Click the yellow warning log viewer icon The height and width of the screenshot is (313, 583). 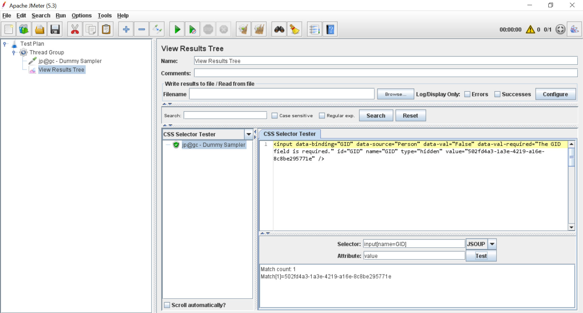pos(530,29)
